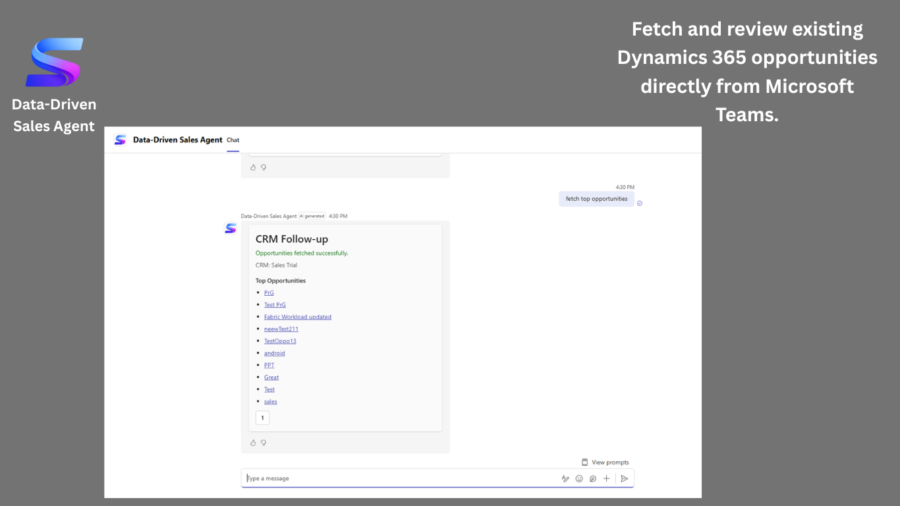Open the emoji picker in compose box
The image size is (900, 506).
579,478
